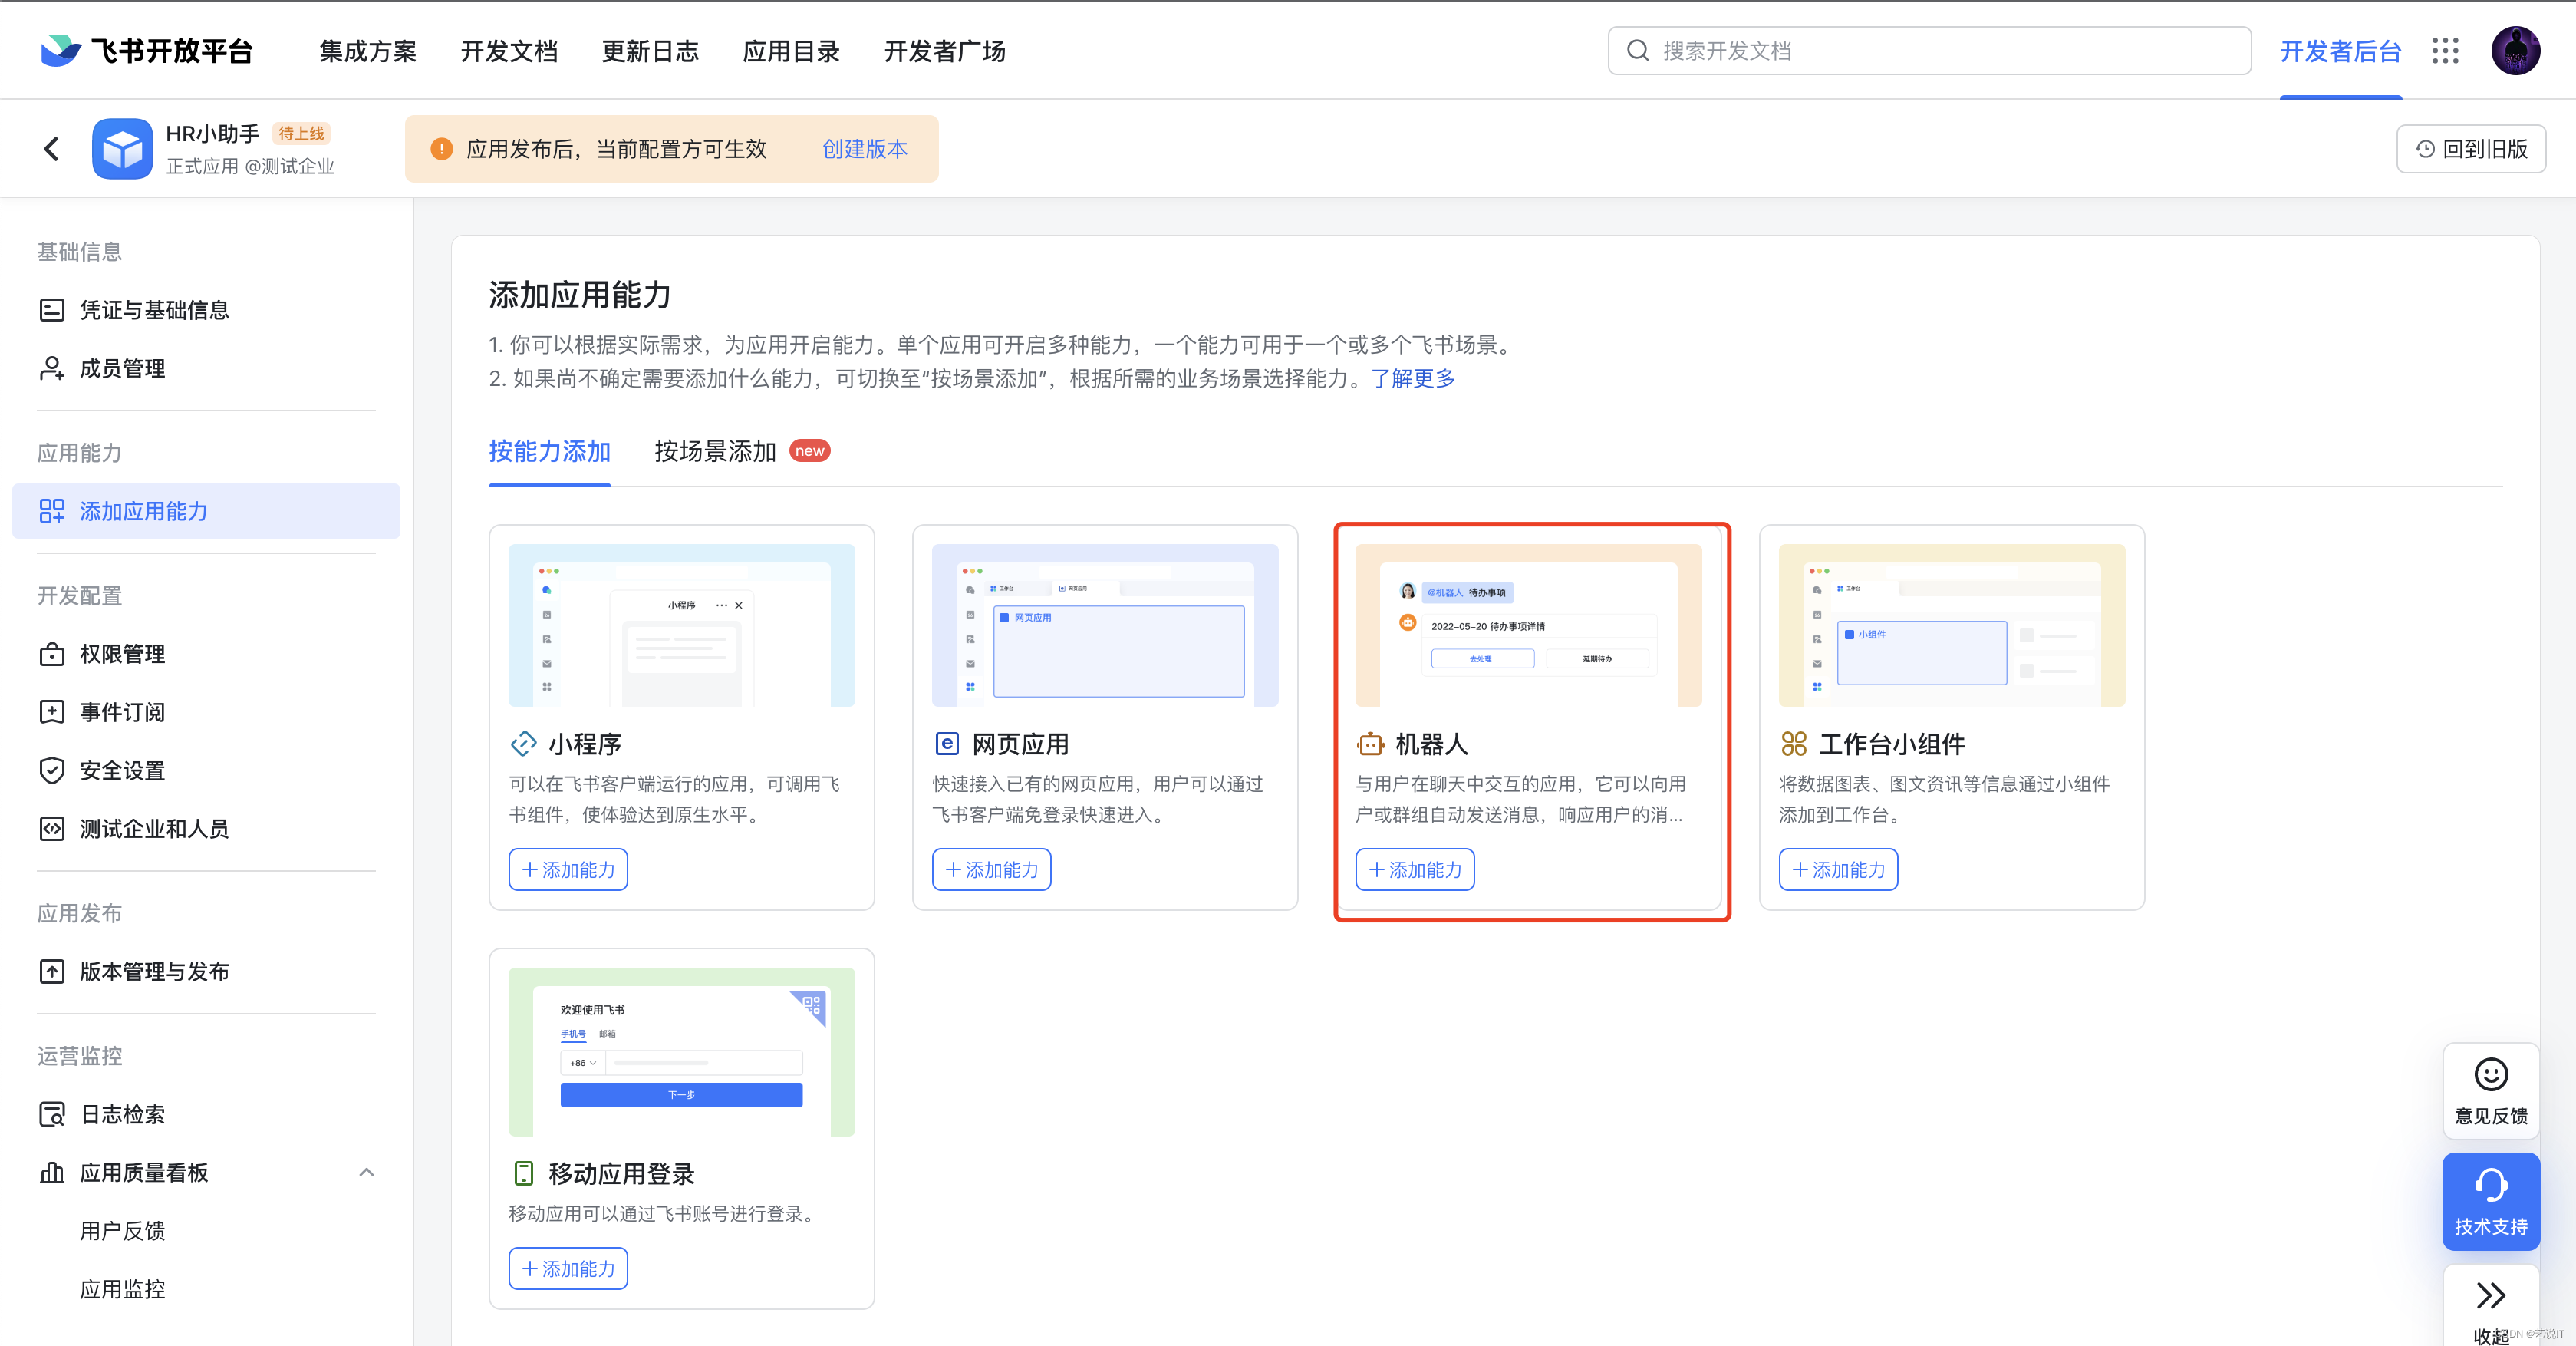The image size is (2576, 1346).
Task: Open 权限管理 in the sidebar
Action: pos(122,654)
